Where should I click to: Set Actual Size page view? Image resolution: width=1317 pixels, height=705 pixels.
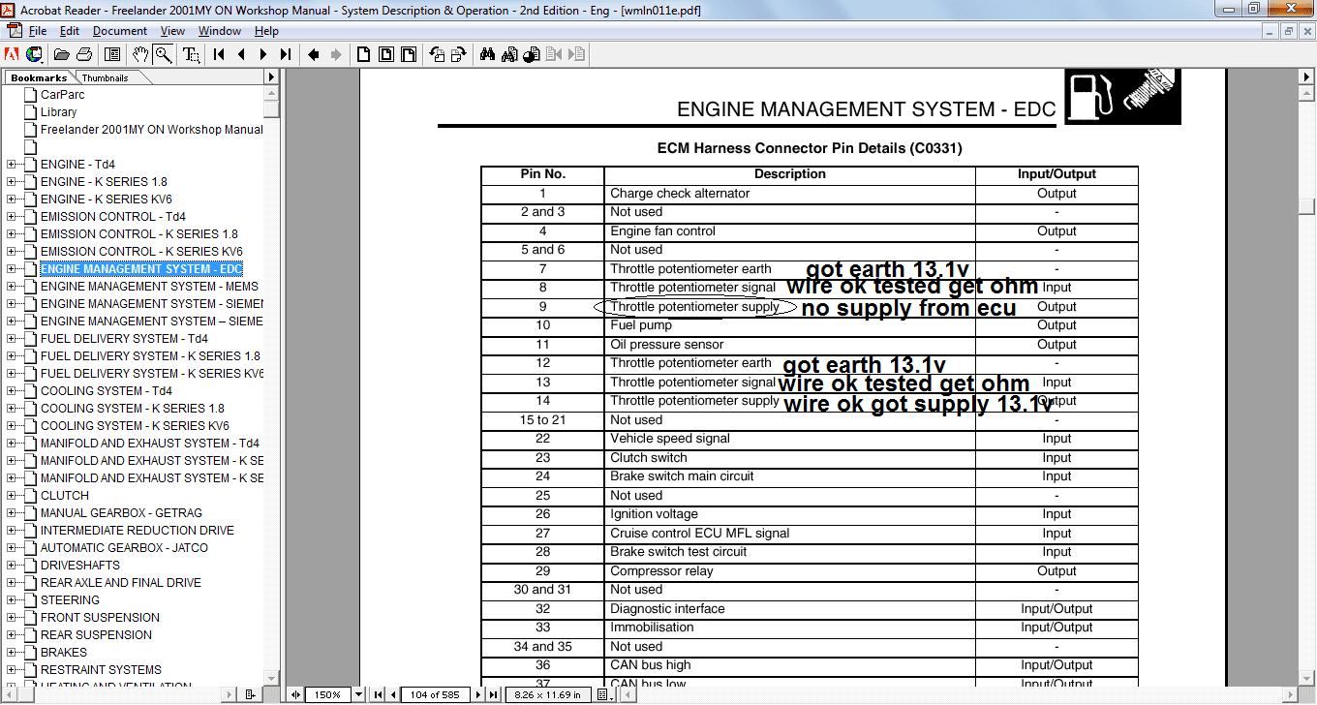(364, 54)
